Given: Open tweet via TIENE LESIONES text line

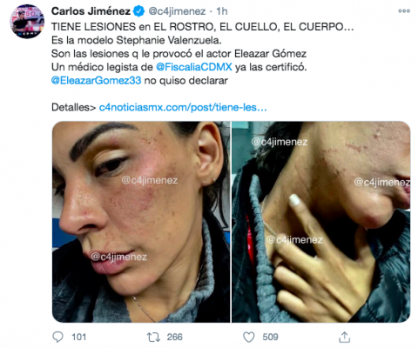Looking at the screenshot, I should point(203,27).
